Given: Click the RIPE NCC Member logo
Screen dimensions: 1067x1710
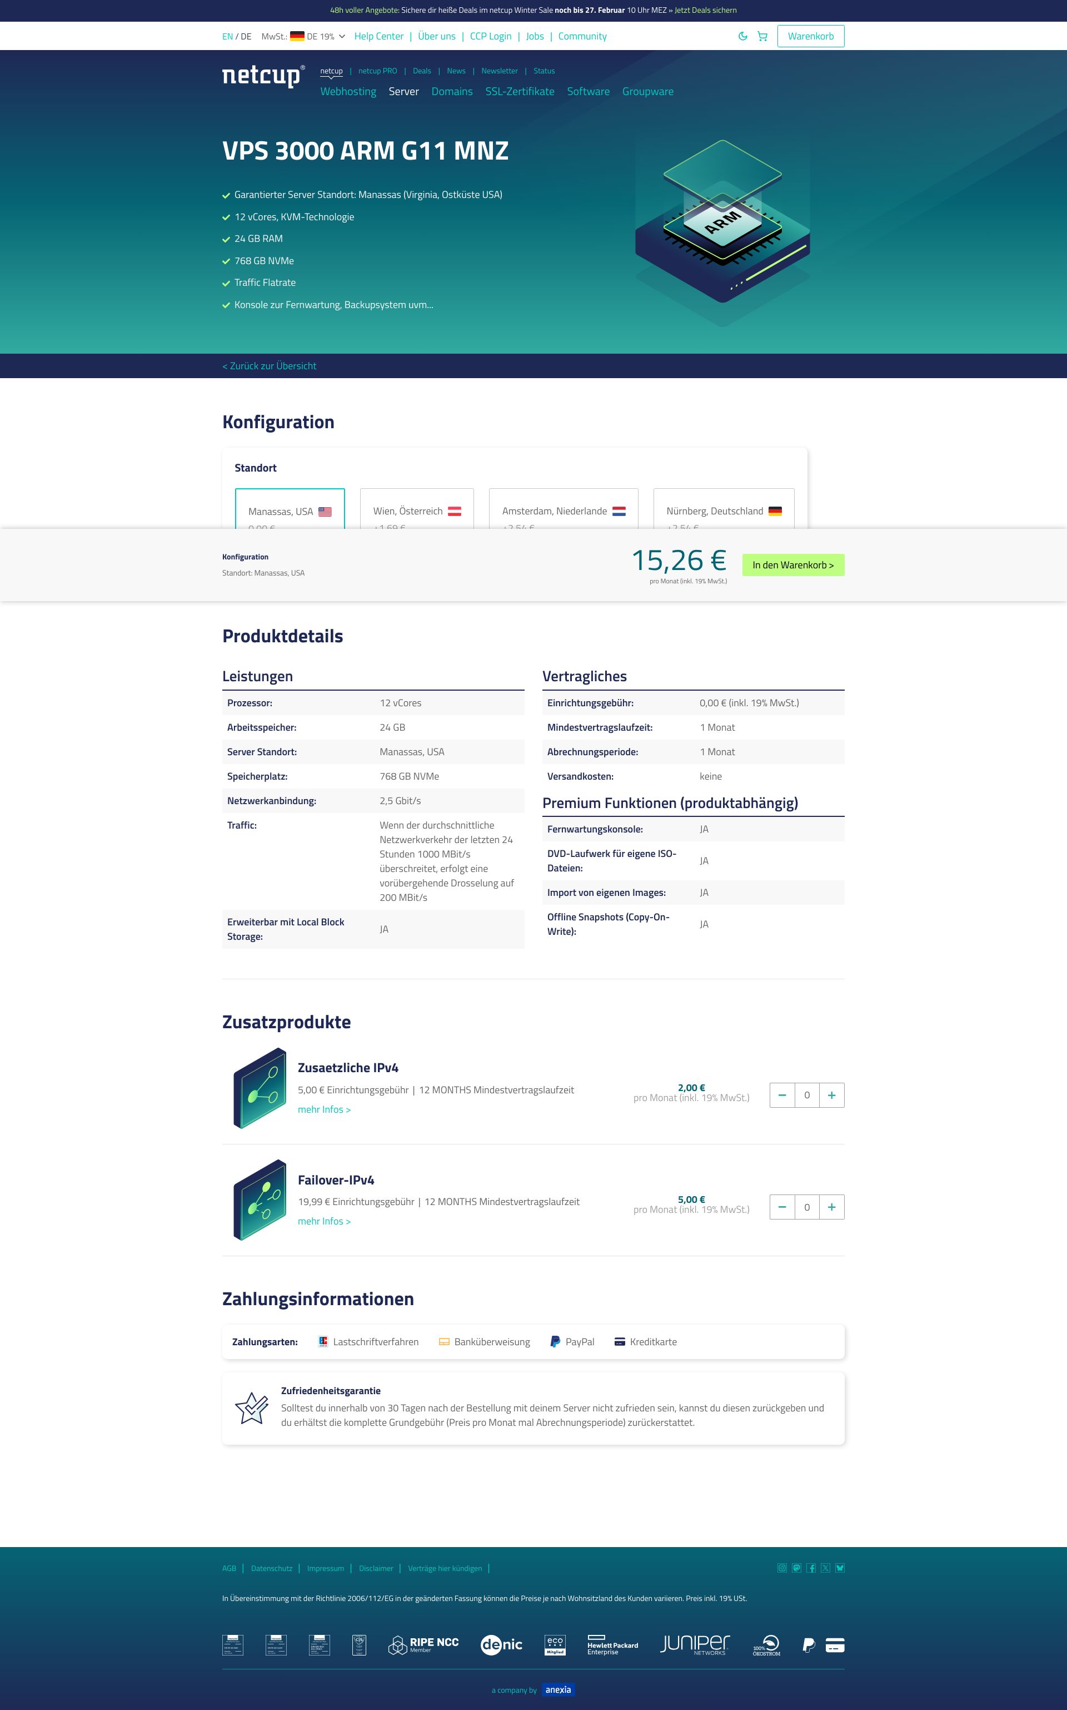Looking at the screenshot, I should pos(423,1645).
